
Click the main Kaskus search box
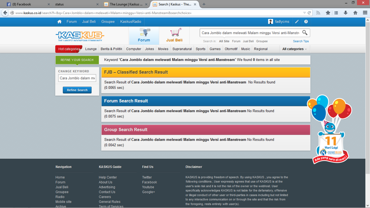tap(250, 33)
